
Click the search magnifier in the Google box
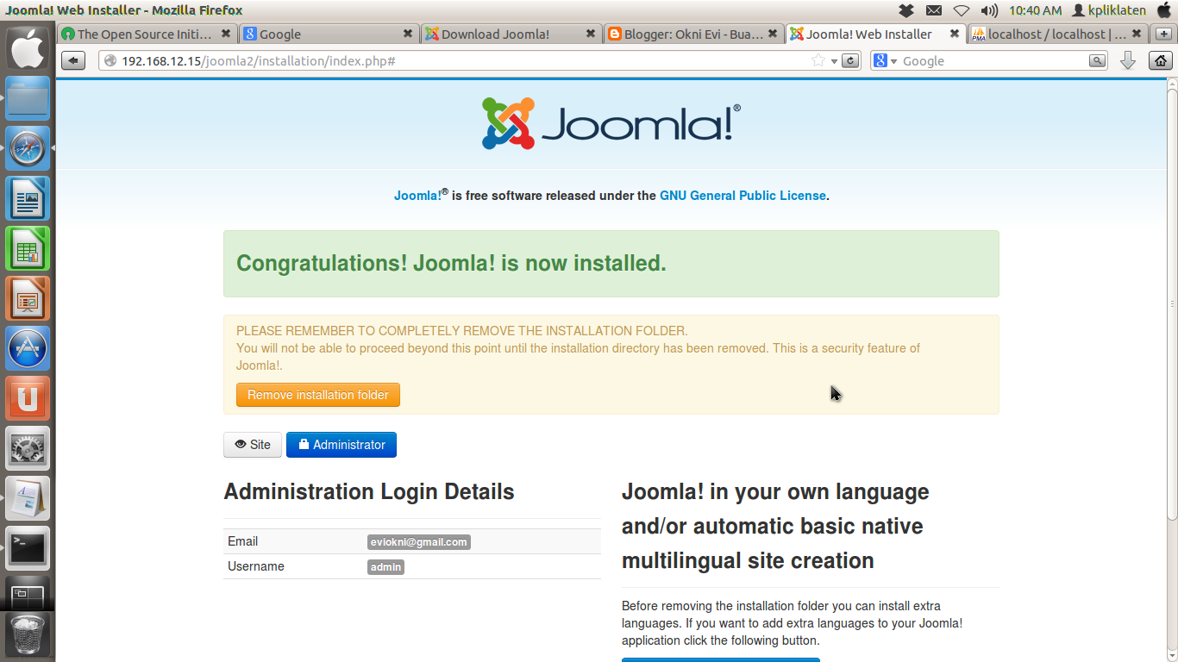pyautogui.click(x=1097, y=60)
